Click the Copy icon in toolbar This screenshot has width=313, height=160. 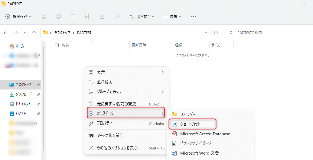[x=59, y=17]
